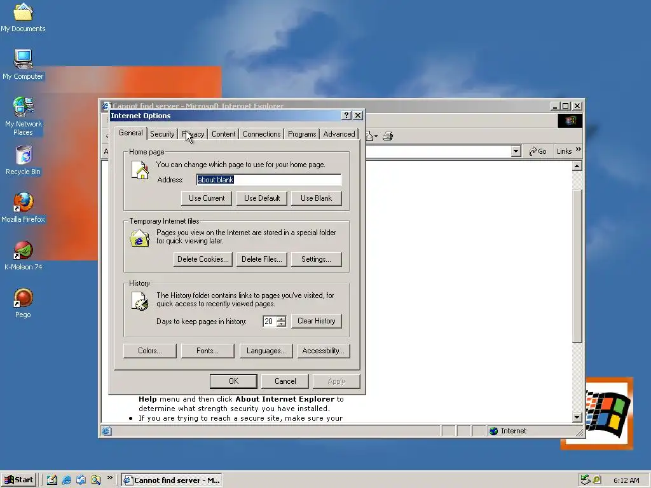Open the IE address bar dropdown
Viewport: 651px width, 488px height.
click(516, 151)
